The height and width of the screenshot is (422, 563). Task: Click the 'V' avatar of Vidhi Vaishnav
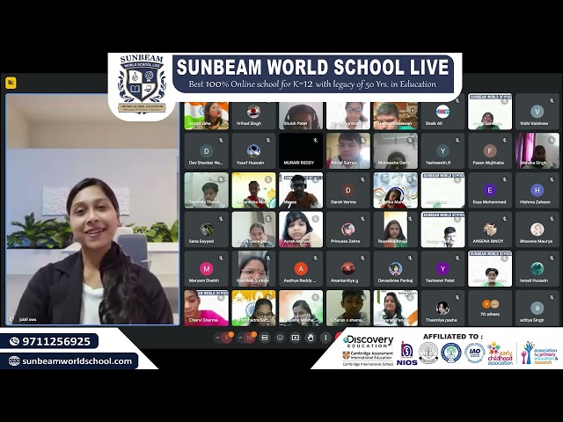537,112
